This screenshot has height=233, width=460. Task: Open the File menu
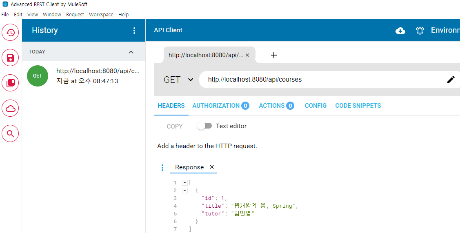pyautogui.click(x=5, y=14)
